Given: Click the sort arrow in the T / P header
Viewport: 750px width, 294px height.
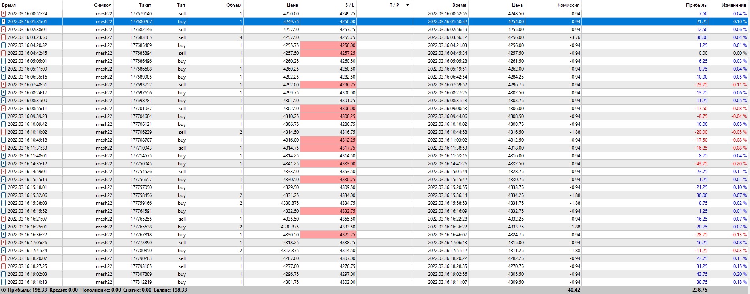Looking at the screenshot, I should (x=407, y=5).
